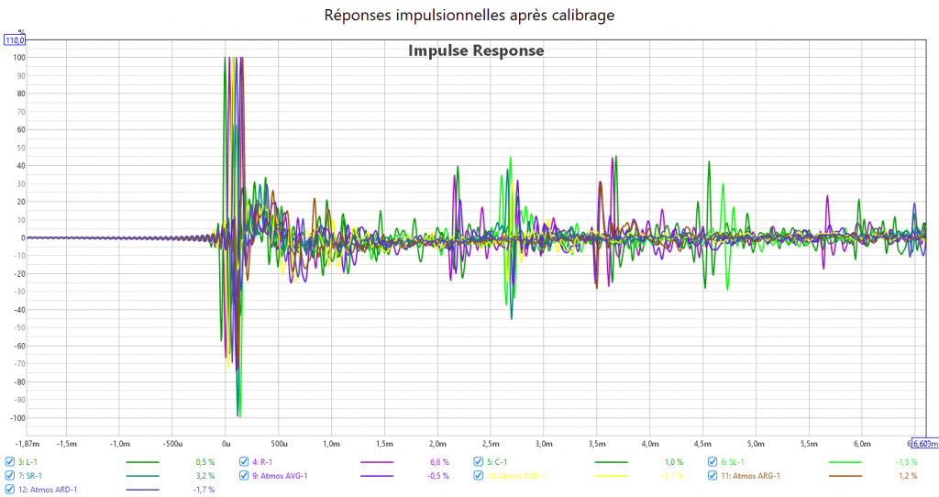Select the SR-1 teal line sample
Viewport: 939px width, 497px height.
[x=142, y=476]
